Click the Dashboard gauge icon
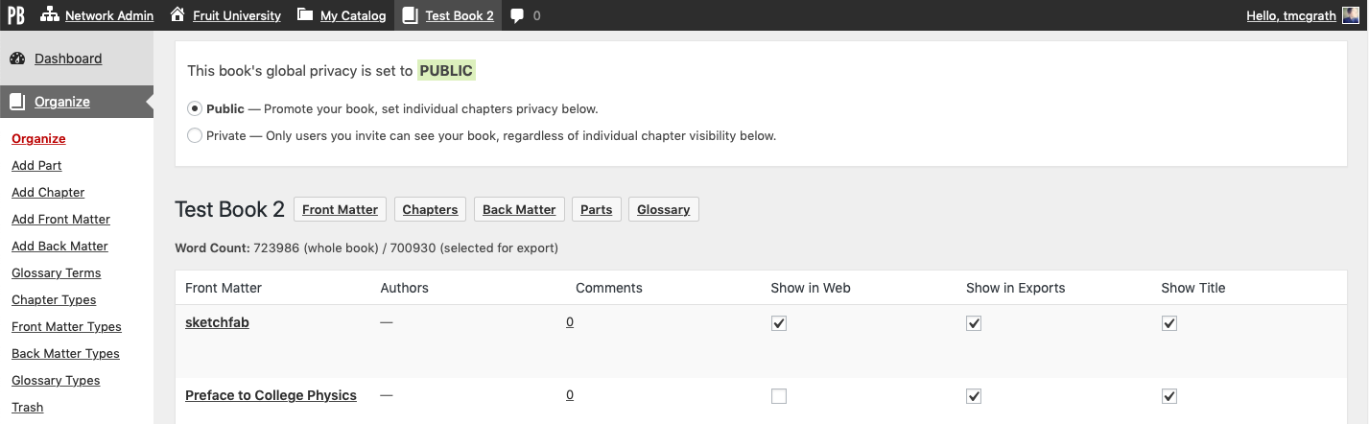This screenshot has height=424, width=1369. (17, 59)
